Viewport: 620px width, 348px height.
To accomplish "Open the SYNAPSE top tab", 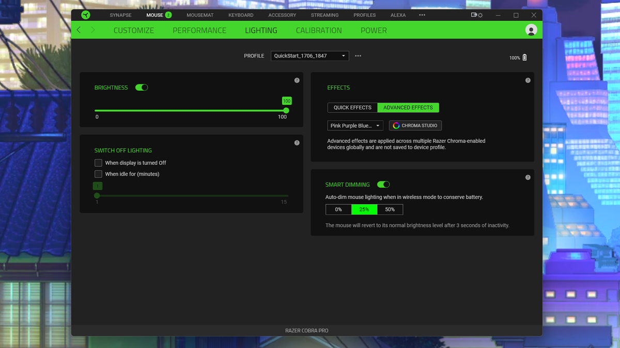I will [x=121, y=15].
